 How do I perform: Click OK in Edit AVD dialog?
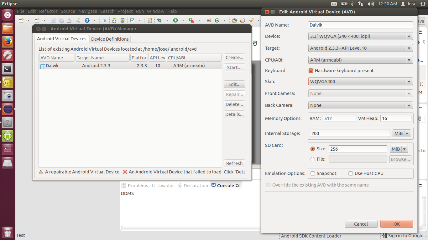(x=397, y=224)
